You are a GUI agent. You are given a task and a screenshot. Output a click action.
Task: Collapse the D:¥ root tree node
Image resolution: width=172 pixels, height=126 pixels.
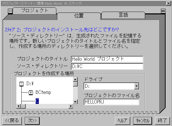coord(21,84)
